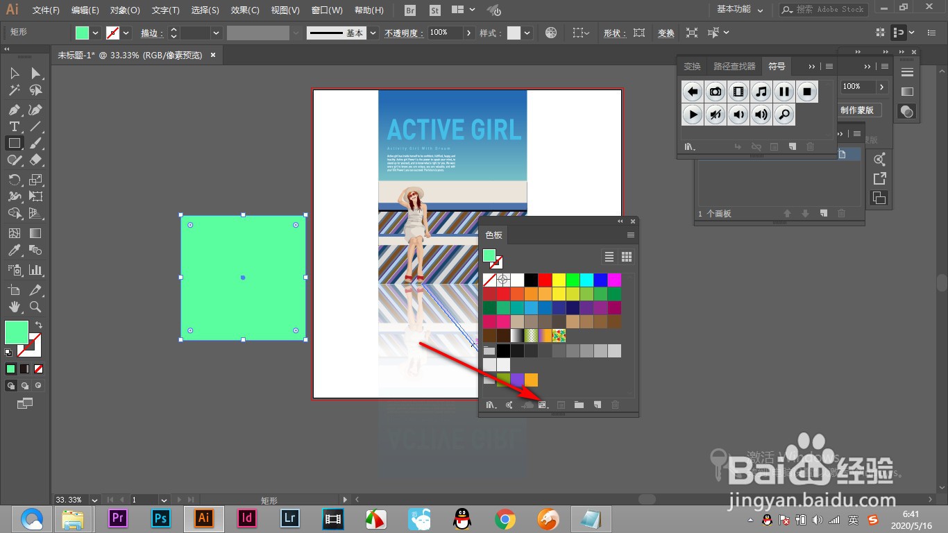948x533 pixels.
Task: Set paint mode to Color
Action: tap(10, 369)
